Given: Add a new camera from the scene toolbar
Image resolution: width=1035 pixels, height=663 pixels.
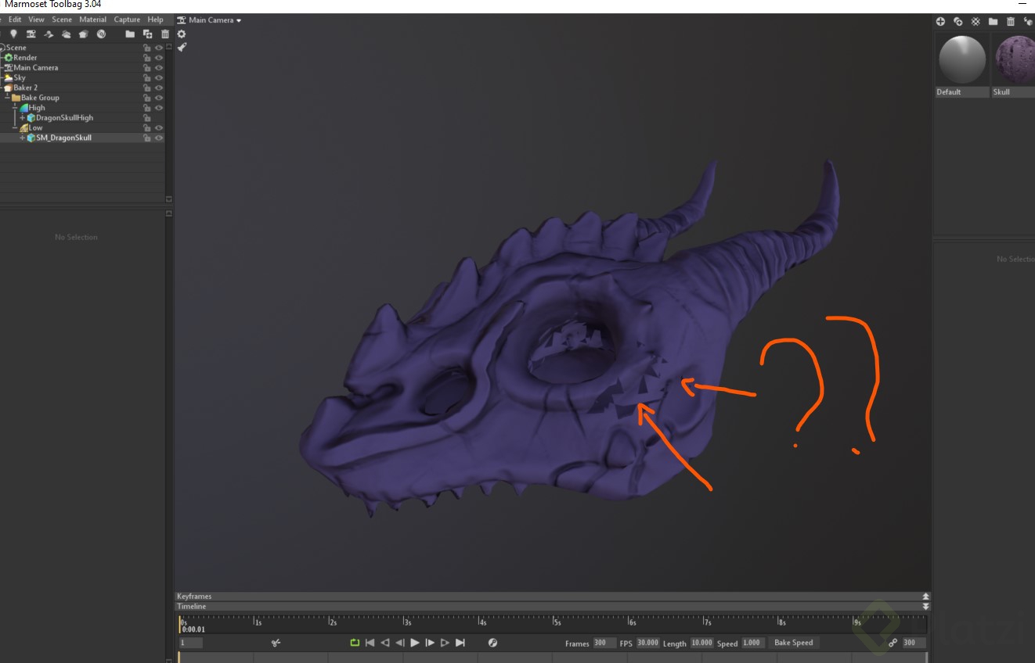Looking at the screenshot, I should 31,34.
